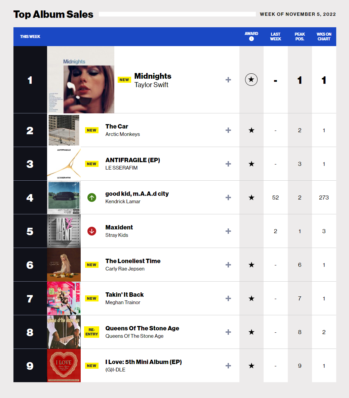Click the Takin' It Back album cover
This screenshot has width=349, height=398.
[x=64, y=298]
